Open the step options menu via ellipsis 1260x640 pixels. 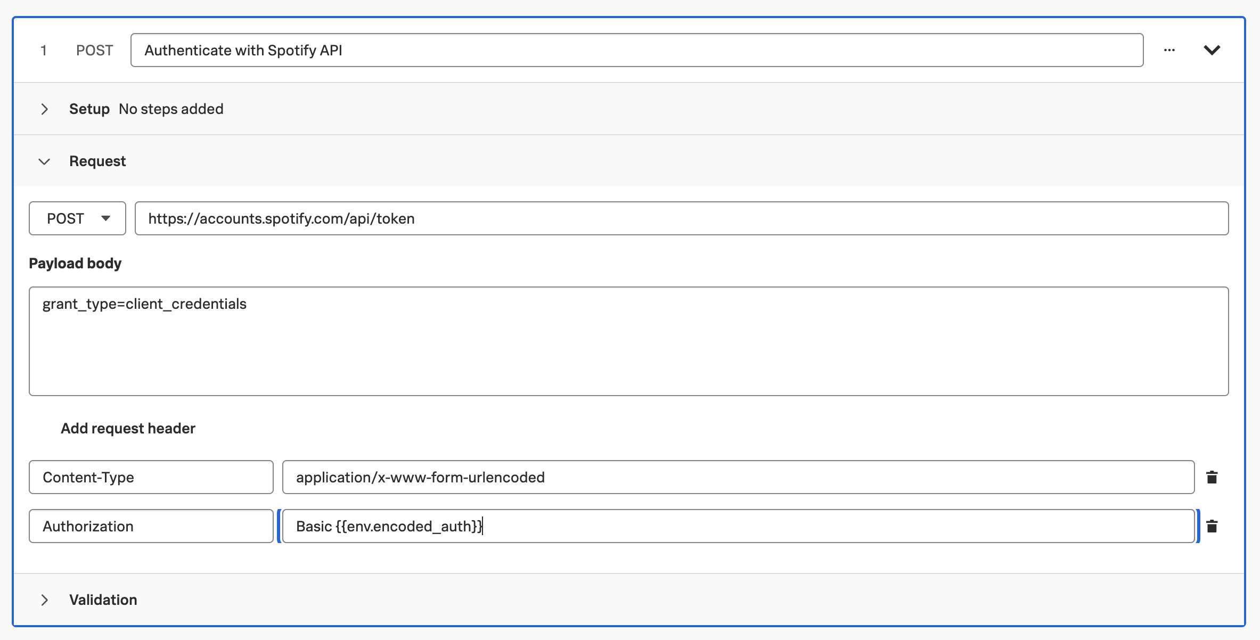tap(1170, 50)
